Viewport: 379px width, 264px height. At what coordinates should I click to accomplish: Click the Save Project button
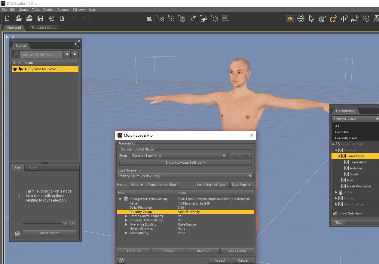coord(242,185)
